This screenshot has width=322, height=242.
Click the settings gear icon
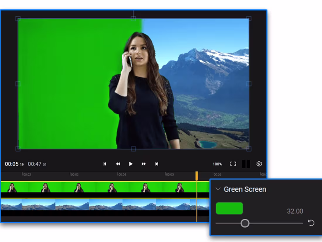(259, 164)
